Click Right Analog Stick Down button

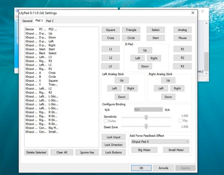[168, 97]
